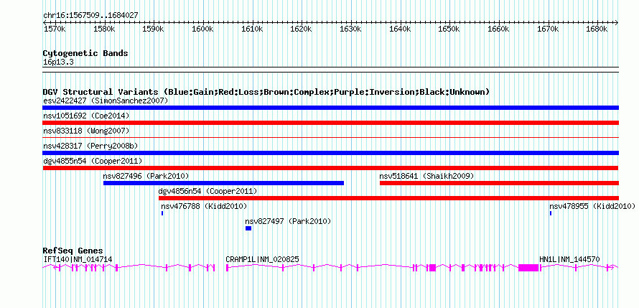Click the thin nsv833118 red line
The image size is (639, 308).
click(330, 138)
